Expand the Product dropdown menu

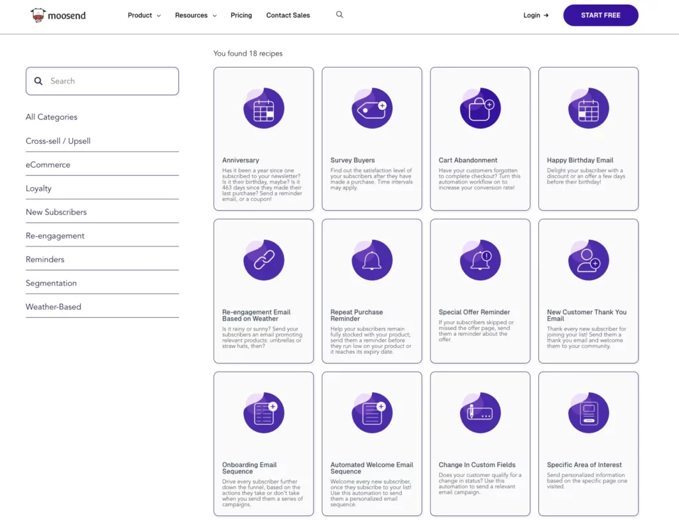(x=143, y=15)
